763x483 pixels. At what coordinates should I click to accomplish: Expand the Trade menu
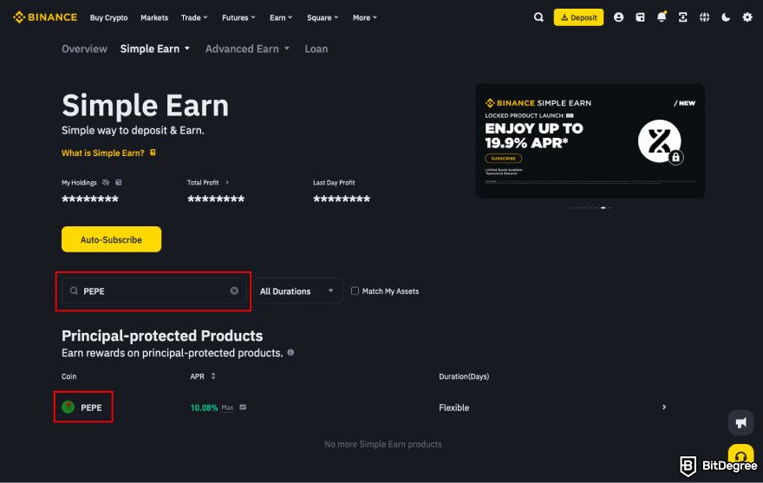tap(194, 17)
